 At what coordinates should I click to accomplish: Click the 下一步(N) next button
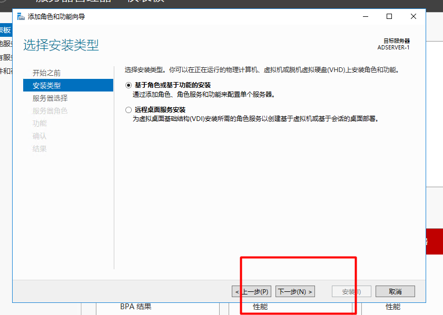click(295, 291)
